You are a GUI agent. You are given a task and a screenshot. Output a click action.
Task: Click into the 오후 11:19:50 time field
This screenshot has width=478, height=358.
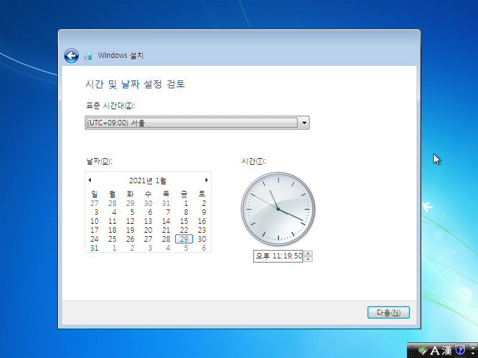[278, 256]
